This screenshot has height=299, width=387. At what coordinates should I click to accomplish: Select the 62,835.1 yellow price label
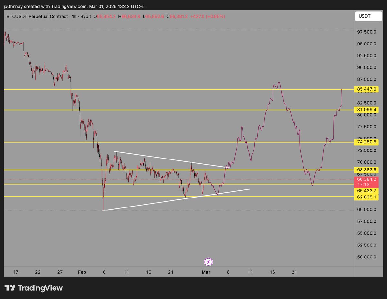pos(367,197)
